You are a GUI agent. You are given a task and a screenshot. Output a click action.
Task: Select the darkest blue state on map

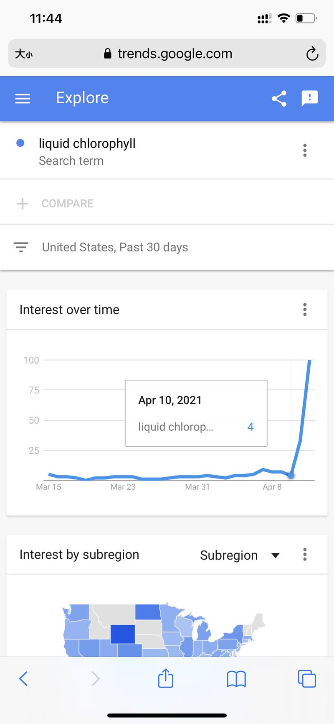click(x=123, y=634)
